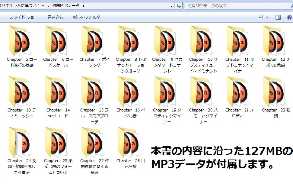Image resolution: width=293 pixels, height=184 pixels.
Task: Click the 新しいフォルダー button
Action: pyautogui.click(x=88, y=17)
